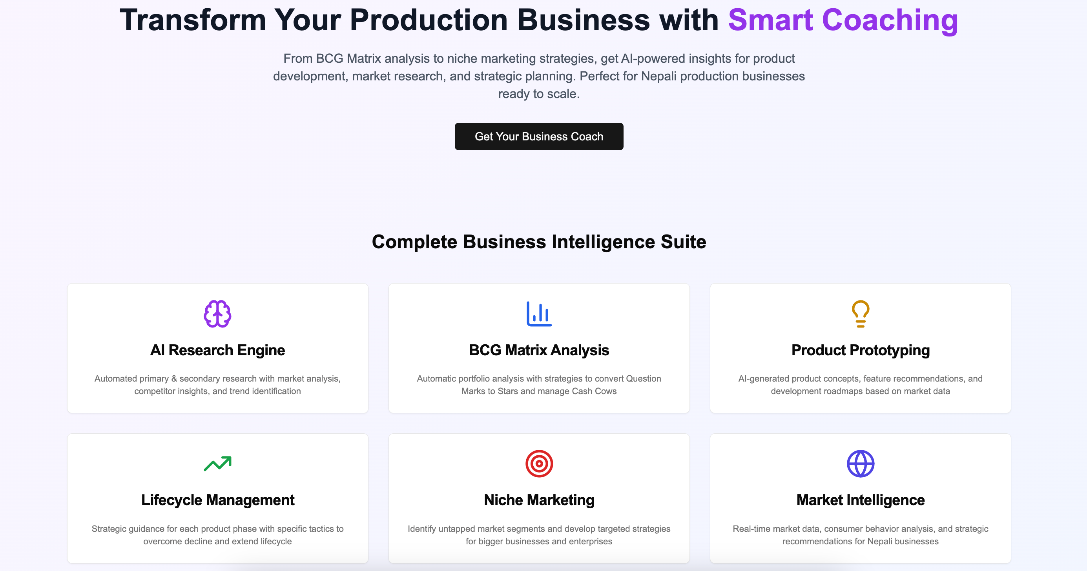Open the Lifecycle Management card

[x=218, y=498]
